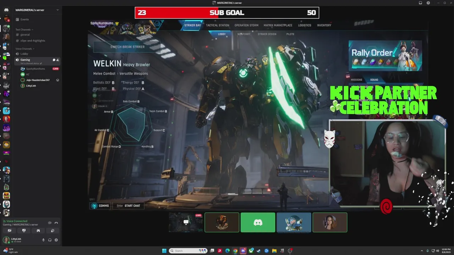Open Discord direct messages home icon
This screenshot has height=255, width=454.
6,10
